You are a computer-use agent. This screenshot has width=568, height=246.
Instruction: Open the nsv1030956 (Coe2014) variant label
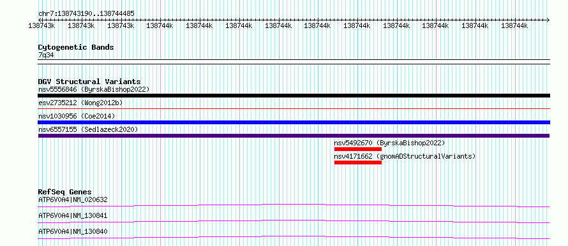[77, 116]
